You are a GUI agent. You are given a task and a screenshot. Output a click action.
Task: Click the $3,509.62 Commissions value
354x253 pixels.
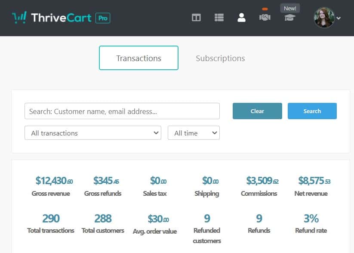pos(262,181)
